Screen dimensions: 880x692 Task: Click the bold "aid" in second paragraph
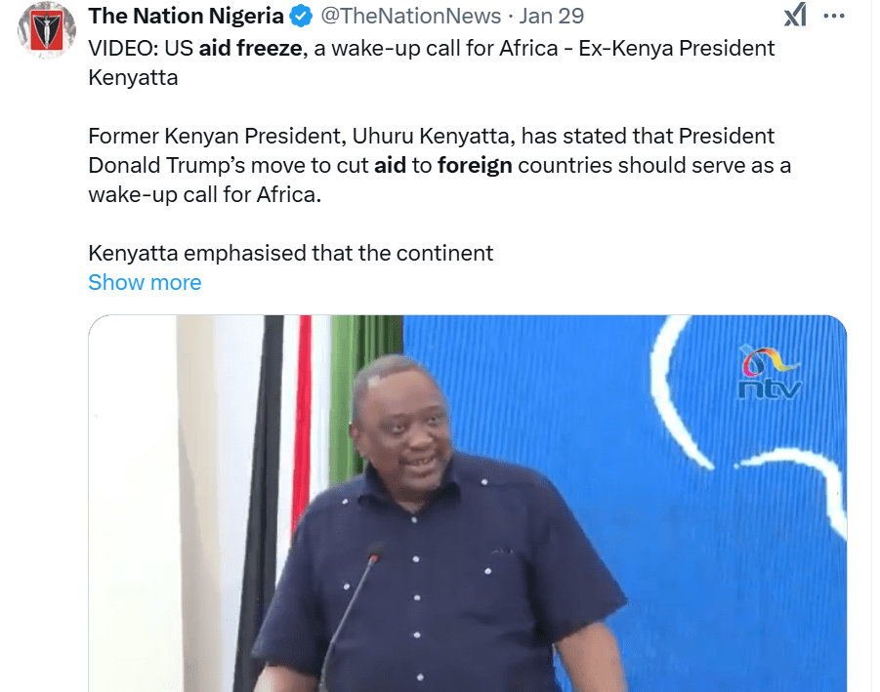(390, 165)
